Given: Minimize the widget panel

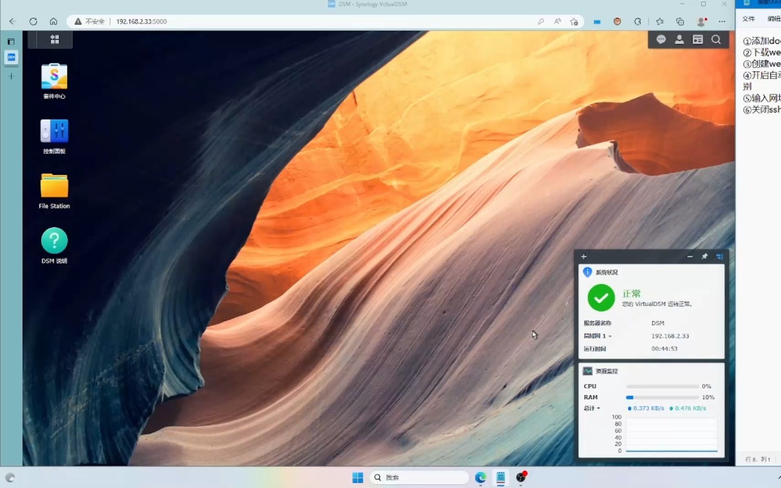Looking at the screenshot, I should pos(690,257).
